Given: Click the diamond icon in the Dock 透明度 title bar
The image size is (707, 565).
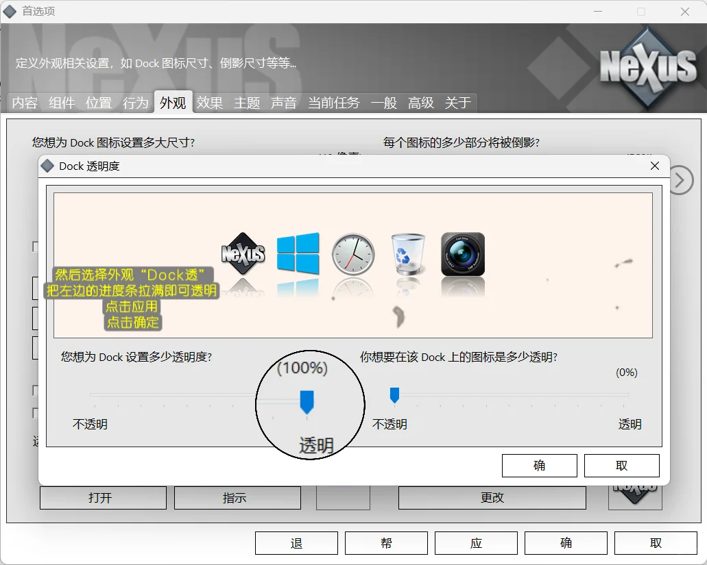Looking at the screenshot, I should [47, 165].
